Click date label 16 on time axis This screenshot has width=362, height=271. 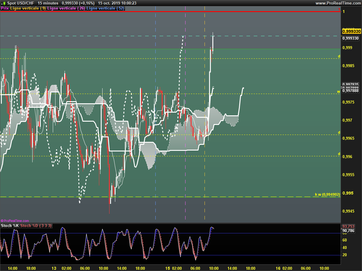[278, 268]
